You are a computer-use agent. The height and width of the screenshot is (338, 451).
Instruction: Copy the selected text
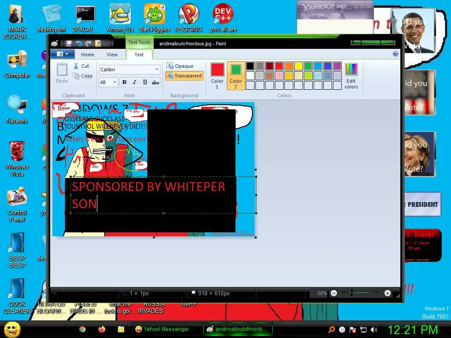click(83, 76)
